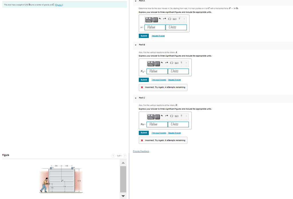Open symbols icon in Part B toolbar
The width and height of the screenshot is (293, 199).
point(158,64)
